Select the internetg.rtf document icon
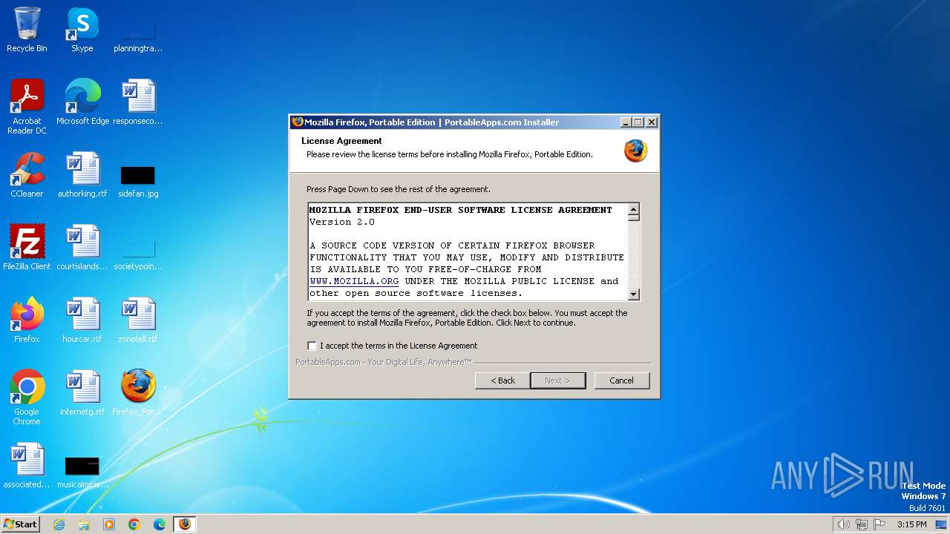Viewport: 950px width, 534px height. pyautogui.click(x=82, y=393)
